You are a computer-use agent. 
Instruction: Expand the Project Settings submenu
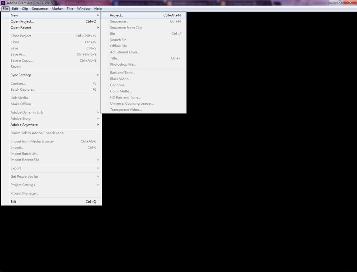pos(51,185)
